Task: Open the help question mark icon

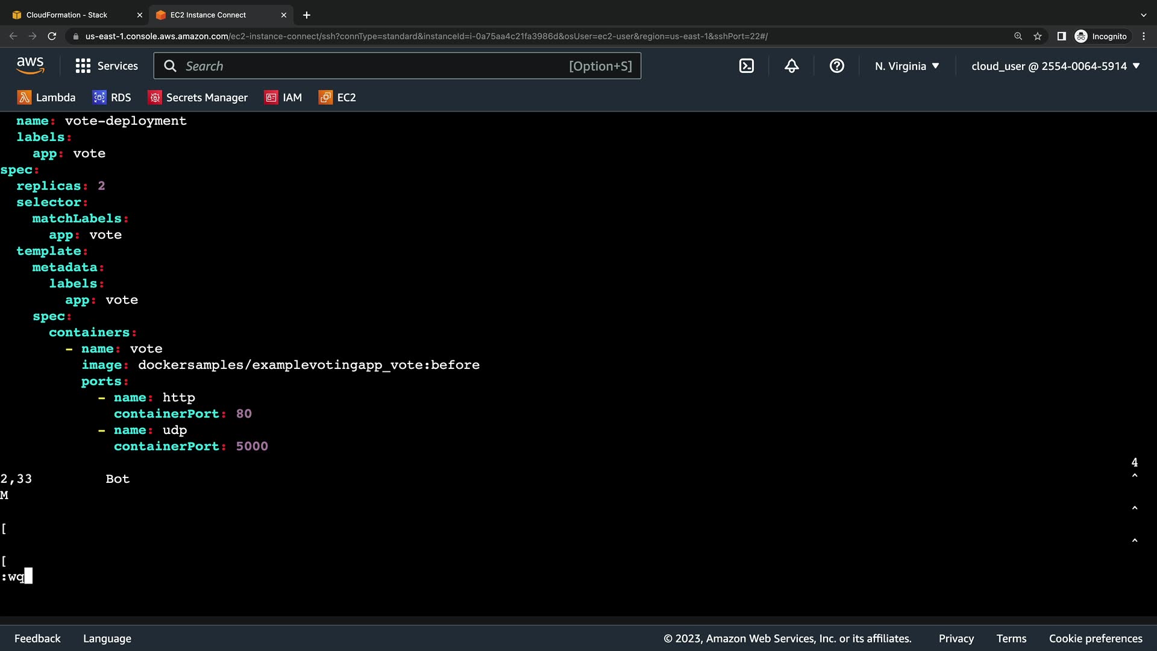Action: (836, 66)
